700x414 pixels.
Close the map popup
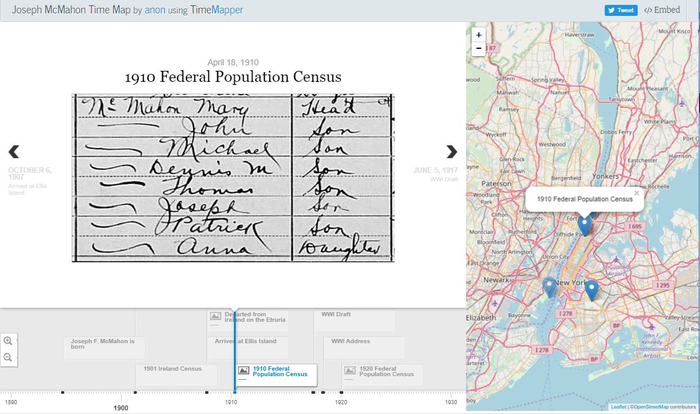point(636,193)
